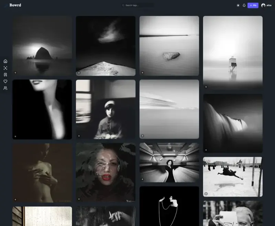Open the sepia nude torso photo
The width and height of the screenshot is (275, 226).
coord(42,173)
